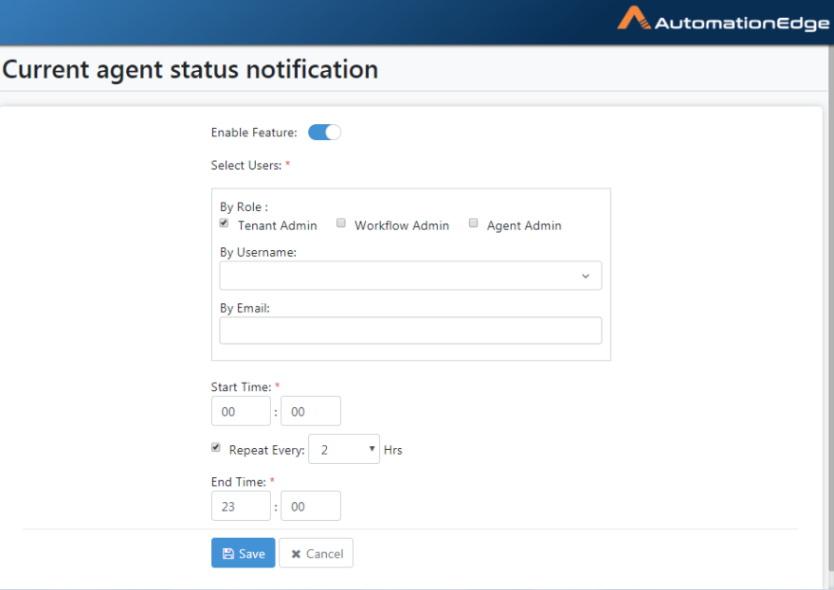The height and width of the screenshot is (590, 834).
Task: Click the End Time minutes field
Action: pos(311,506)
